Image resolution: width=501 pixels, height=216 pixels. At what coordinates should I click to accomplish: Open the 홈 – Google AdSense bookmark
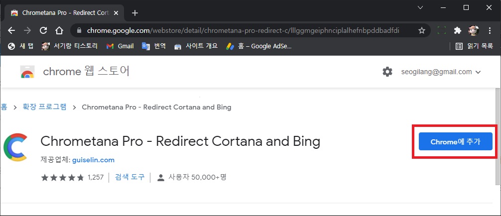[259, 46]
